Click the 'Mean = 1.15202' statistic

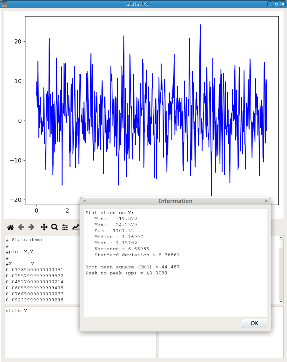pos(116,243)
